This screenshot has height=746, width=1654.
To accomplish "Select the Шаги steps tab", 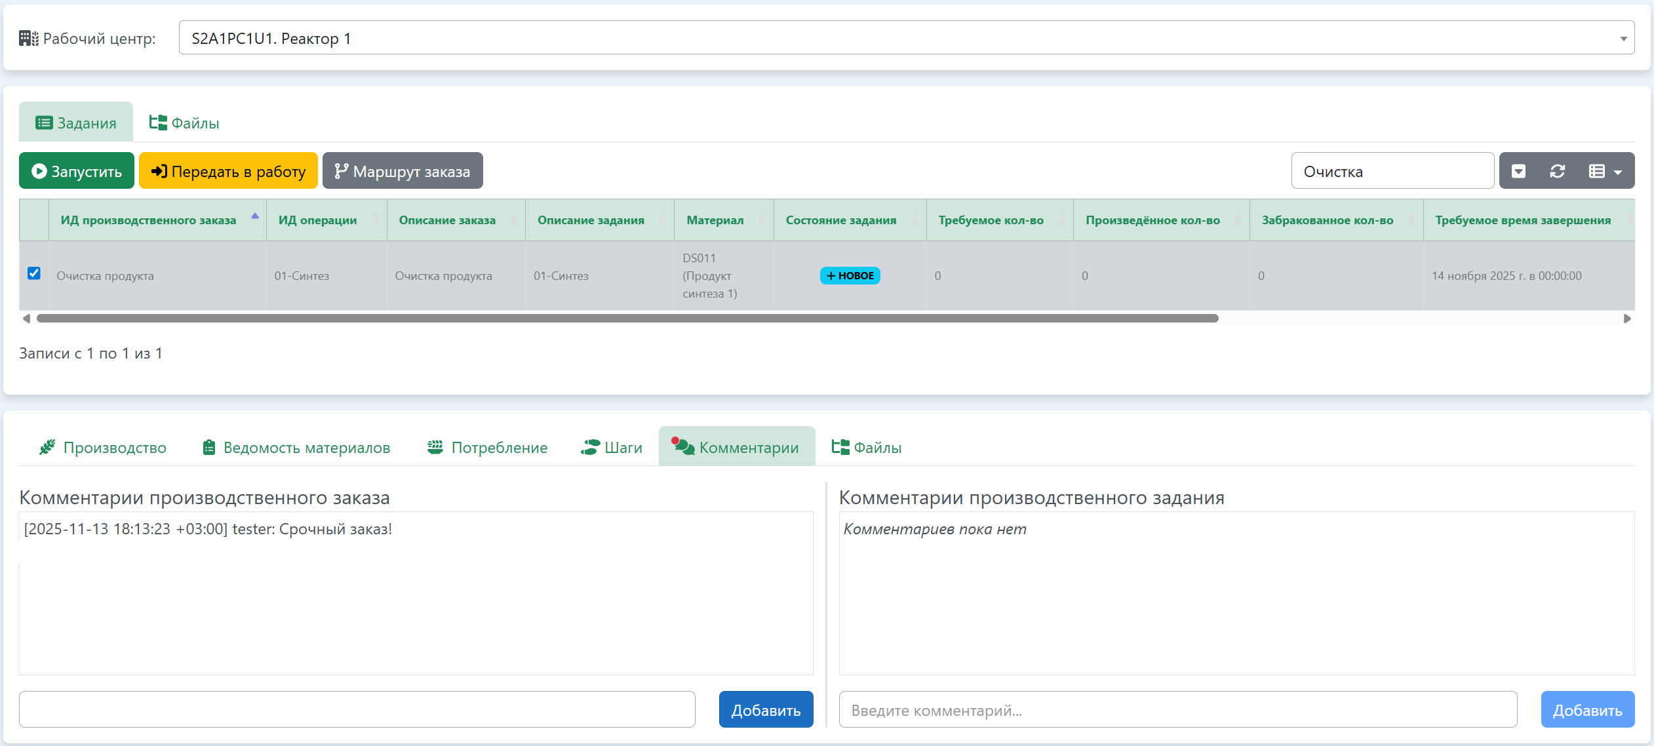I will 611,447.
